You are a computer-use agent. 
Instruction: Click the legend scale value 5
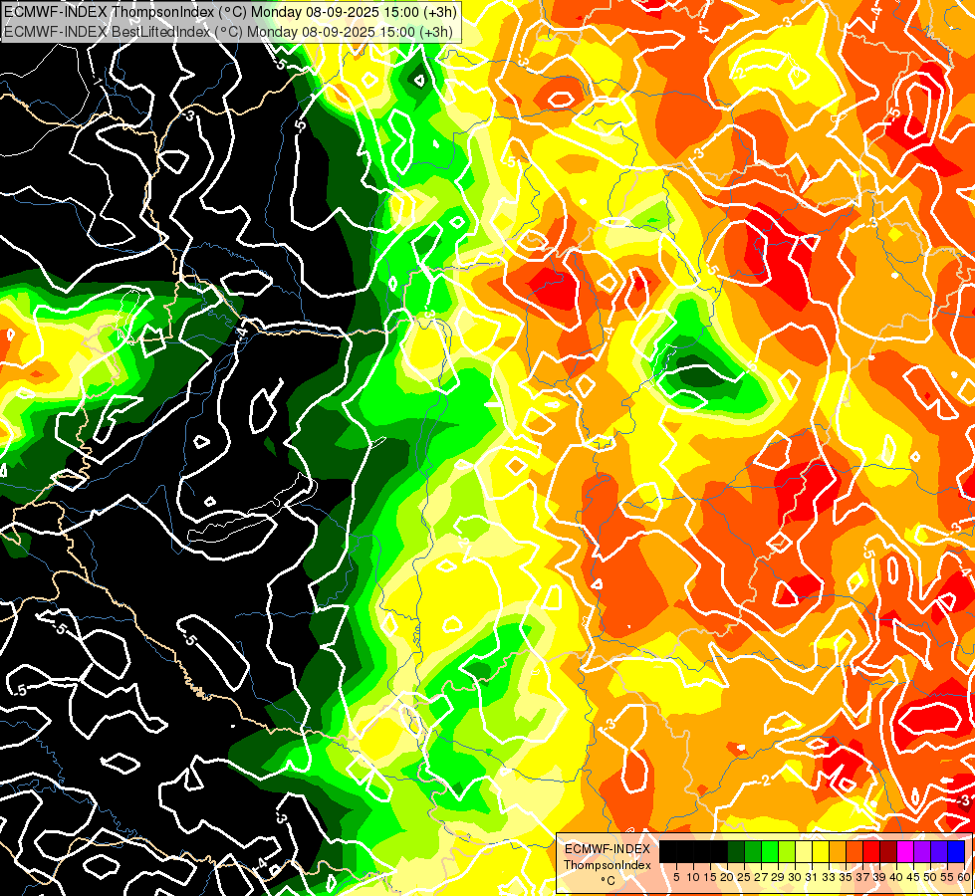point(676,877)
